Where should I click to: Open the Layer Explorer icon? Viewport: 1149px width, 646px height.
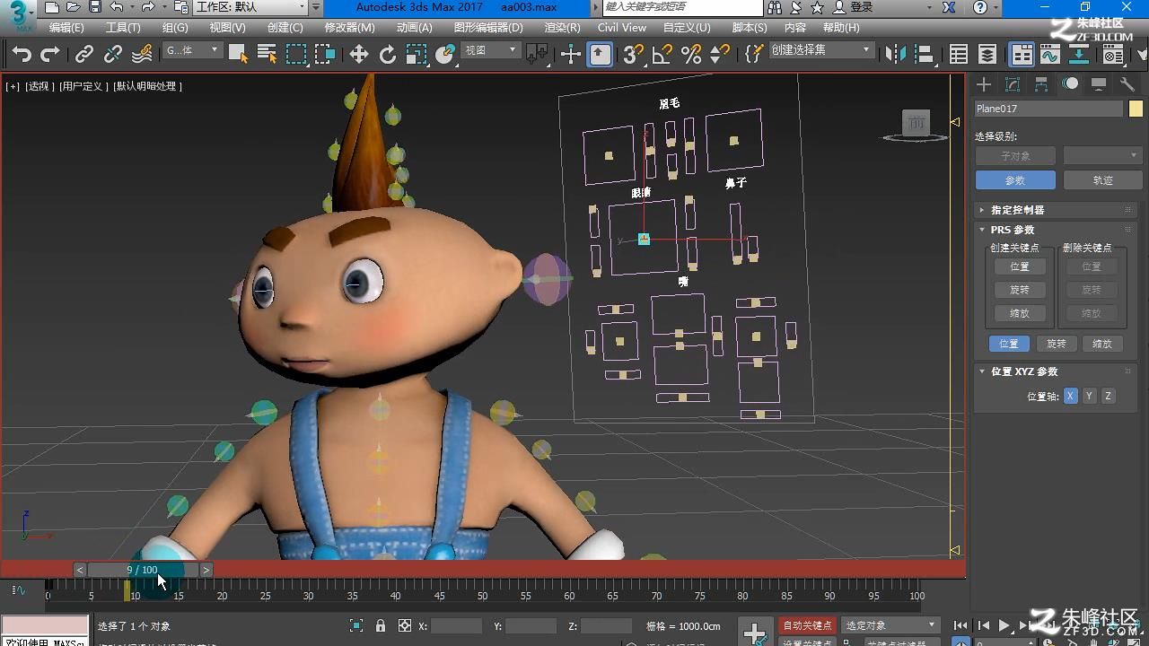(987, 55)
